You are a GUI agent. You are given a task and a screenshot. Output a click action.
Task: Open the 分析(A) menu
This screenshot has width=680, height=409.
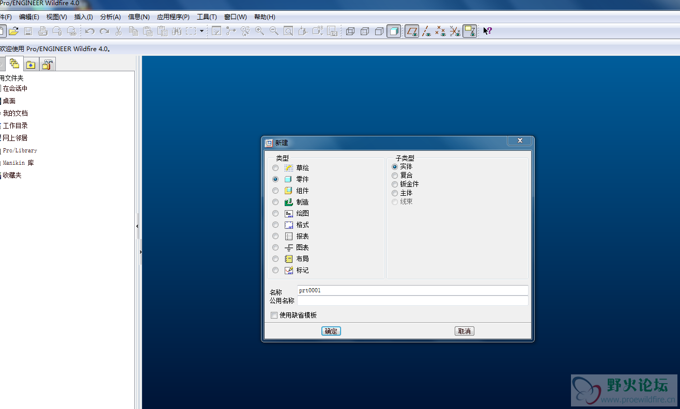111,17
